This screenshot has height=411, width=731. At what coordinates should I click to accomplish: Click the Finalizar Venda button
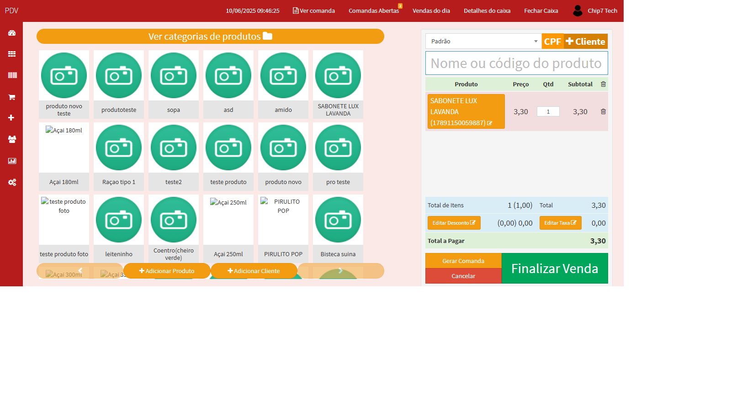[554, 269]
